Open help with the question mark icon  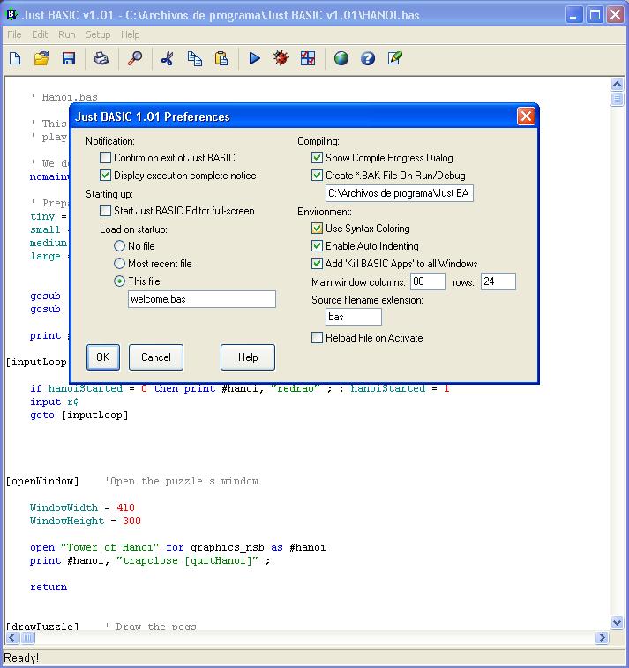pyautogui.click(x=368, y=58)
